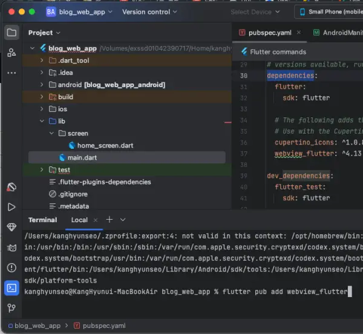The height and width of the screenshot is (334, 363).
Task: Open the Project tool window folder icon
Action: pos(11,33)
